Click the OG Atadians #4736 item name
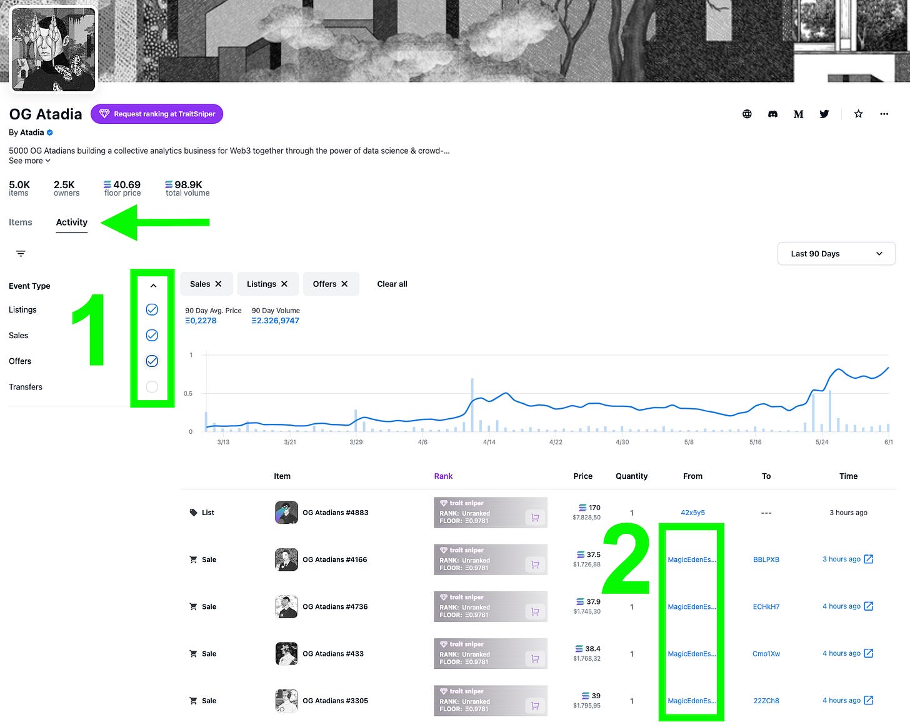 335,606
